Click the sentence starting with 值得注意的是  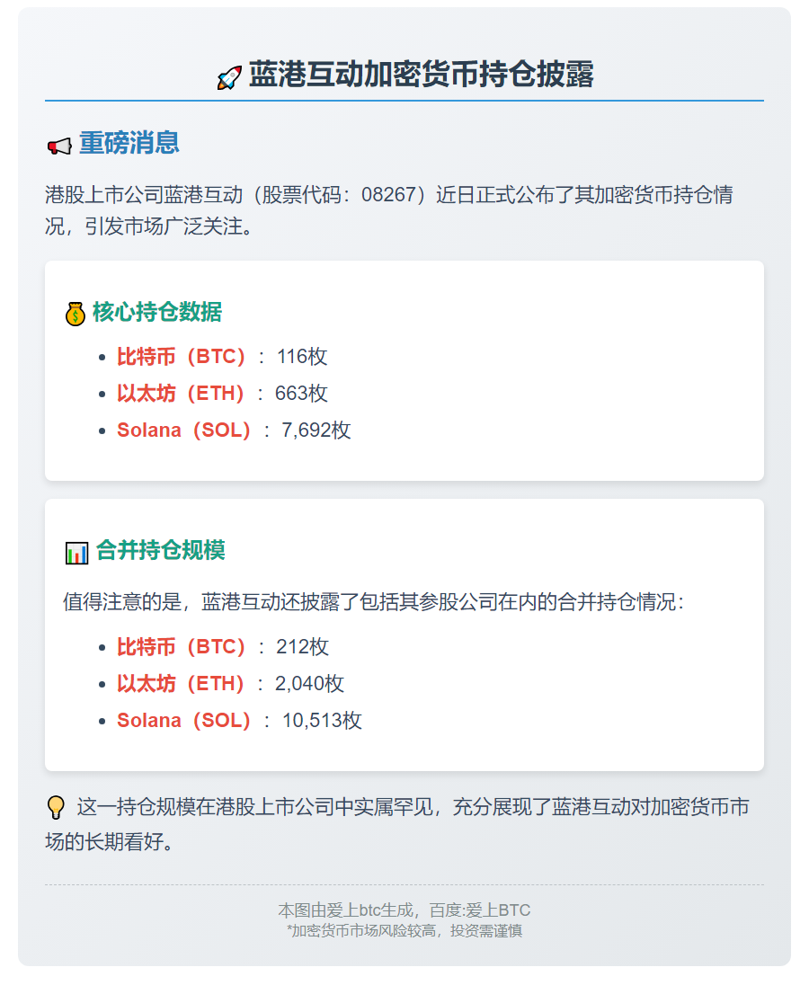(x=373, y=601)
